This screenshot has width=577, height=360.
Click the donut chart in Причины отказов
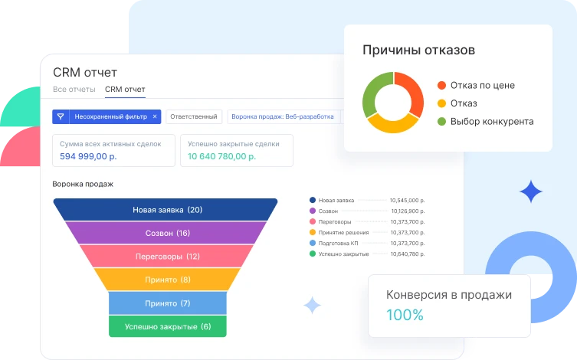(x=392, y=103)
